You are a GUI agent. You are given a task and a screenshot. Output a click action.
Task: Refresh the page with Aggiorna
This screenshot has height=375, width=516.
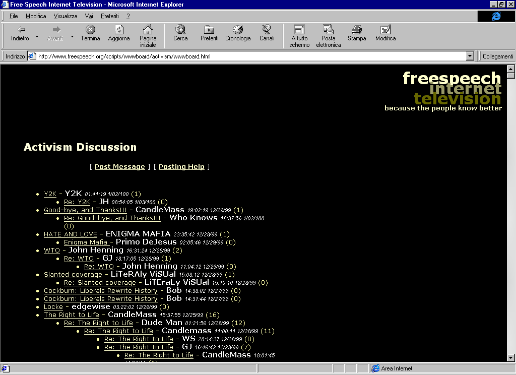tap(119, 30)
